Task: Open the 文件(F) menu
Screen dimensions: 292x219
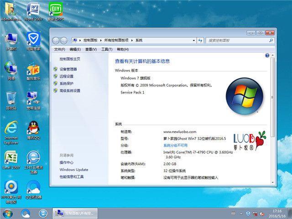Action: tap(60, 49)
